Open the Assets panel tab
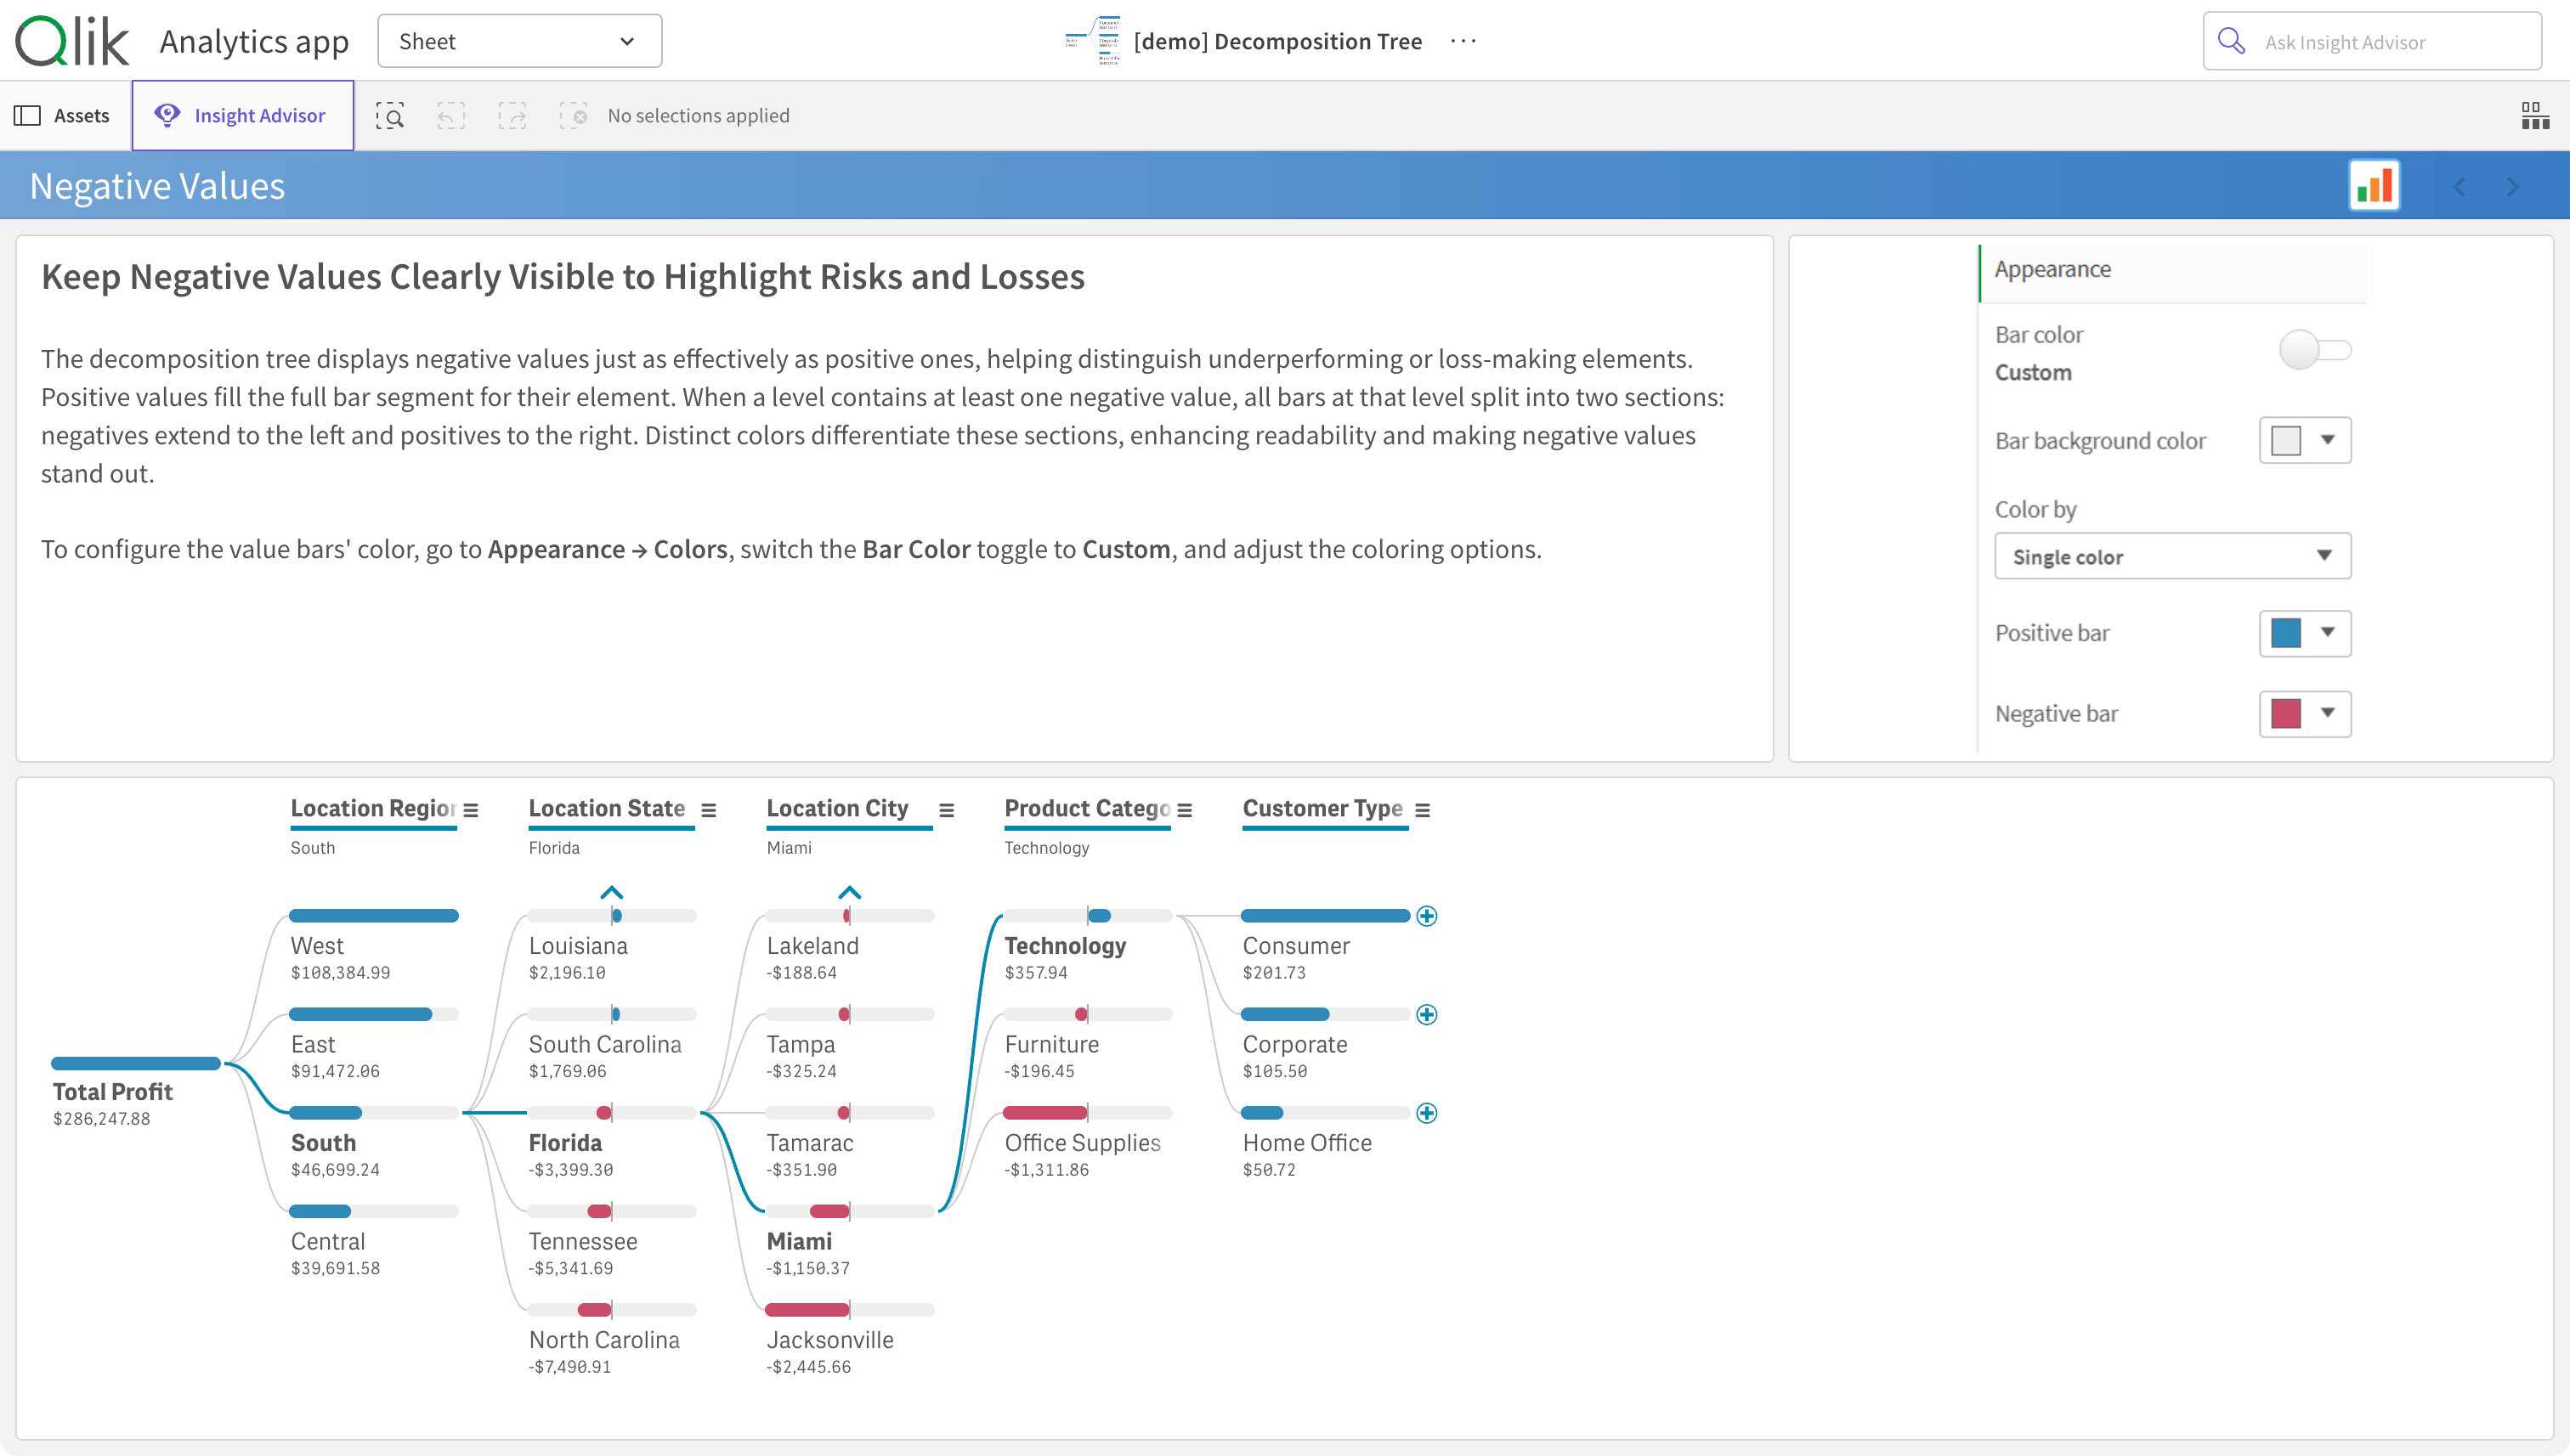Screen dimensions: 2570x1456 [x=63, y=116]
